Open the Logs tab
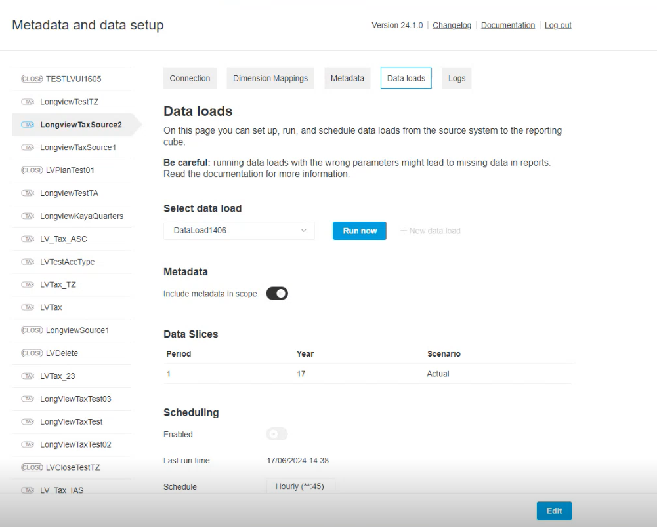The height and width of the screenshot is (527, 657). coord(457,78)
